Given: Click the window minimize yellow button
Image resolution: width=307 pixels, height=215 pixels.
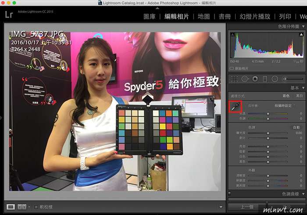Looking at the screenshot, I should (9, 3).
